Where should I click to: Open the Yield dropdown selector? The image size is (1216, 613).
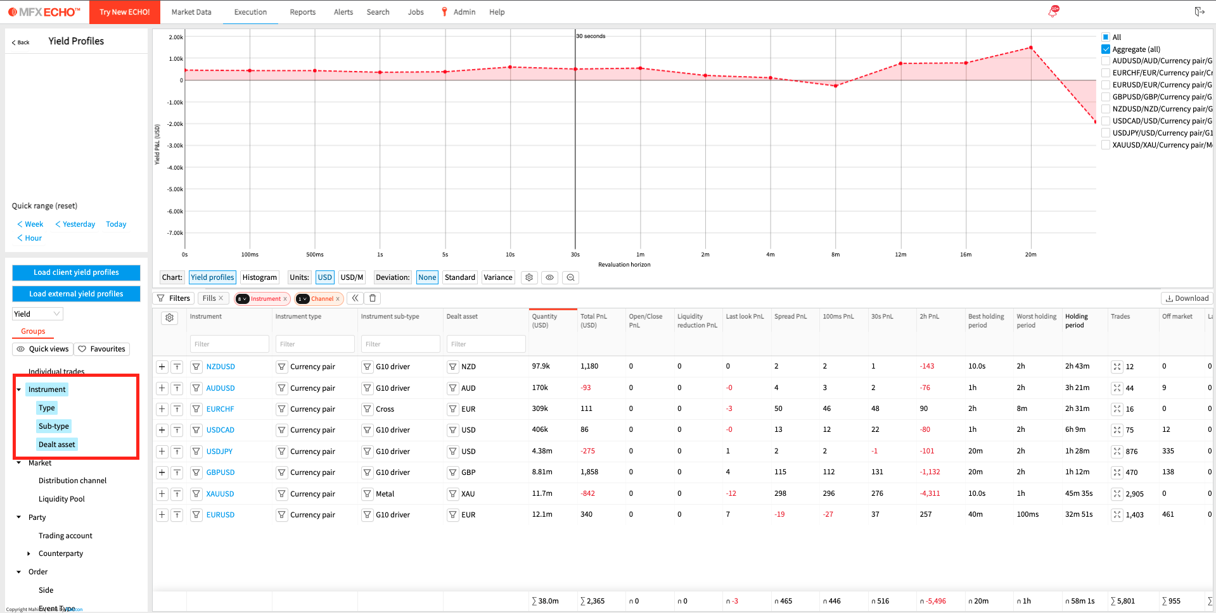coord(37,314)
